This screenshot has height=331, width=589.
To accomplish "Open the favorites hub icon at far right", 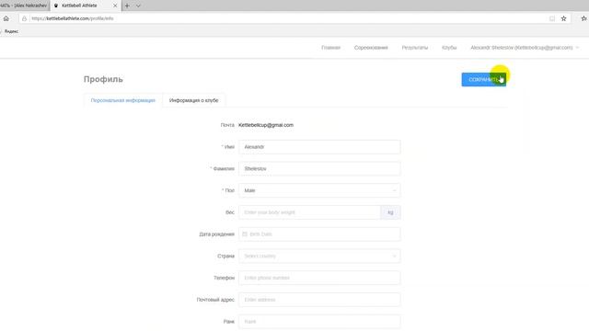I will pyautogui.click(x=583, y=18).
